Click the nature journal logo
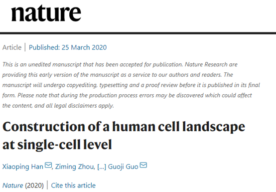Viewport: 276px width, 192px height. 46,13
